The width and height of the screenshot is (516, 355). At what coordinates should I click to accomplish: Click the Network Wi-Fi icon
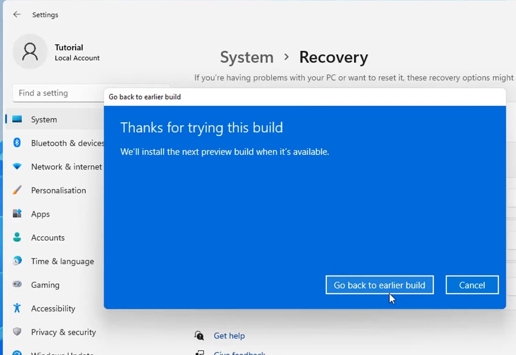pos(17,166)
